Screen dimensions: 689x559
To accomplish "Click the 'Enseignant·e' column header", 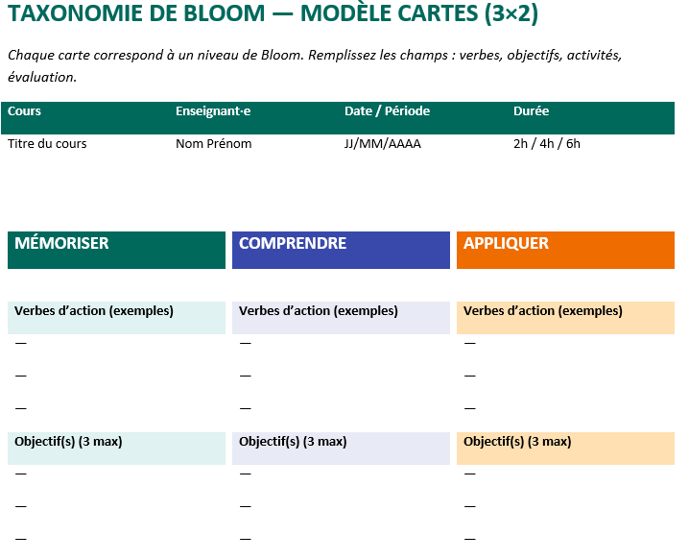I will [213, 111].
